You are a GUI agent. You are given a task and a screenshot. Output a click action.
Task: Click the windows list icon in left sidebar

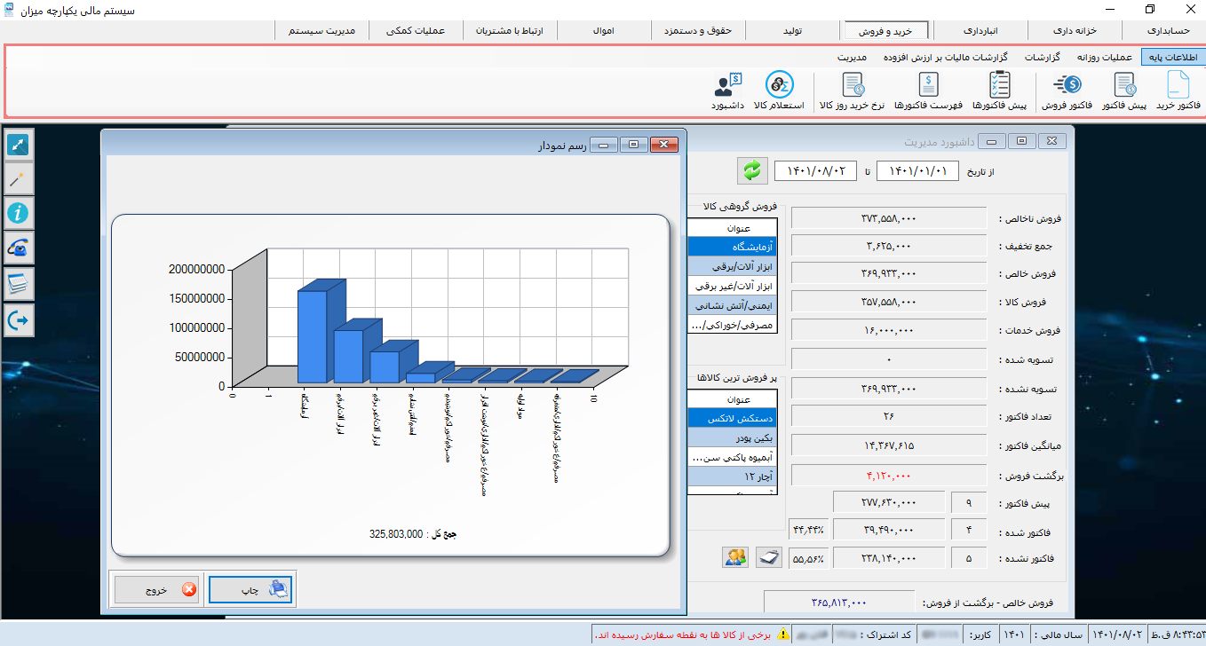(19, 284)
